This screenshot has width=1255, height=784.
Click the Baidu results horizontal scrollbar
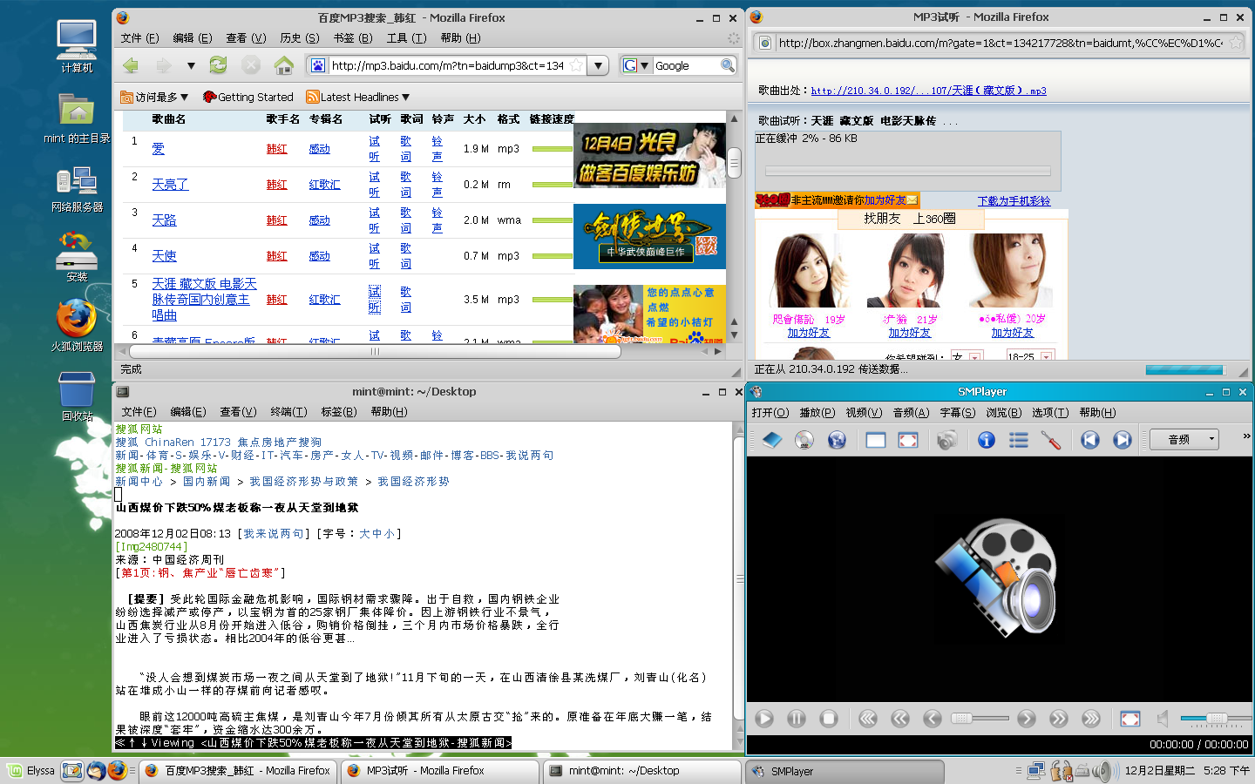(376, 352)
